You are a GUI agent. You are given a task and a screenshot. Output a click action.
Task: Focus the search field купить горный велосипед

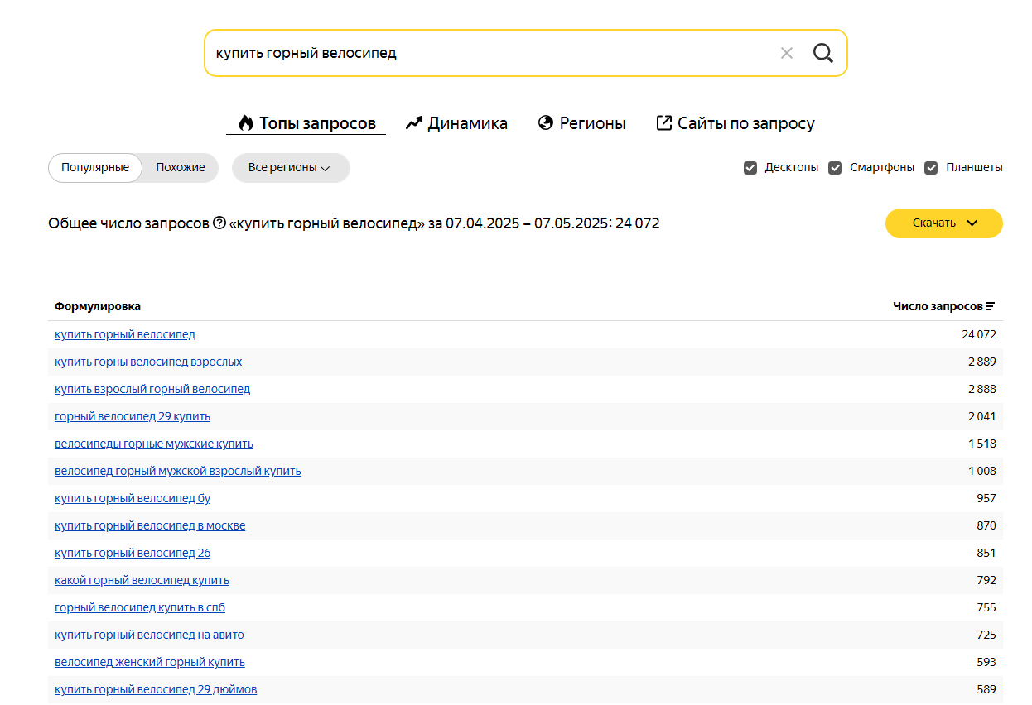[x=489, y=53]
